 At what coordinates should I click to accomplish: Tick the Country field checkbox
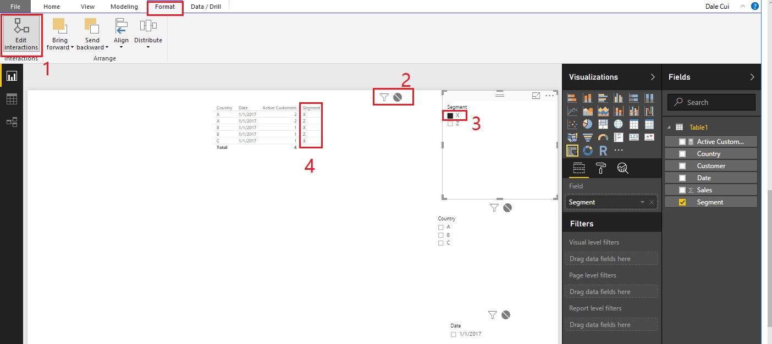[682, 154]
